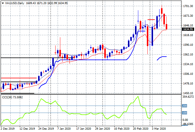Click the 1562.10 price axis label
195x132 pixels.
click(x=188, y=55)
